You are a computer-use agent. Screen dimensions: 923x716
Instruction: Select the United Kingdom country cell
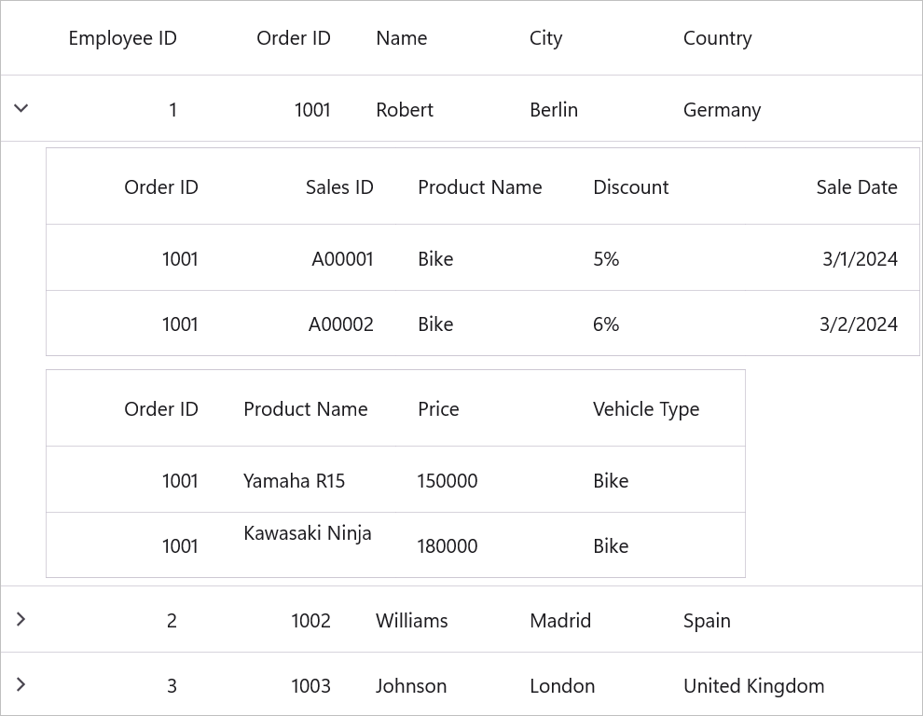pos(753,686)
